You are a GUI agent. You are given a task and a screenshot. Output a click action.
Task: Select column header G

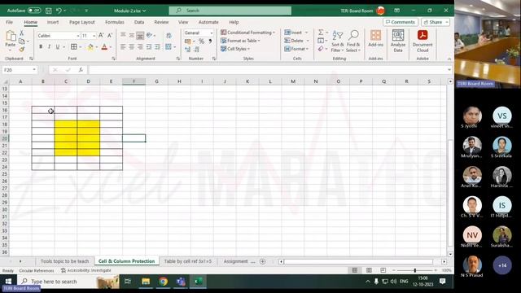pyautogui.click(x=156, y=81)
